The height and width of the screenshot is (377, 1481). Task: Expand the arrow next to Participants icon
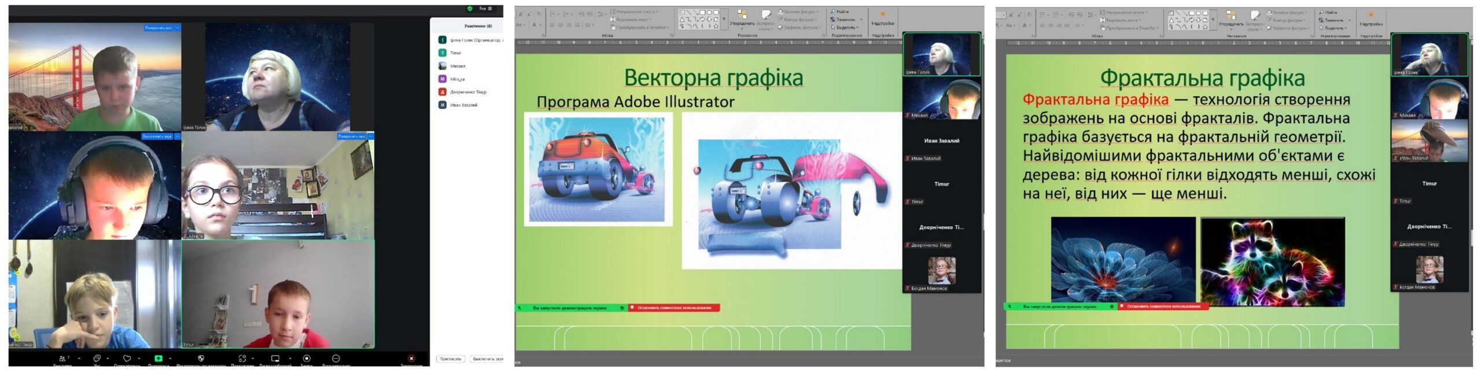pos(79,359)
